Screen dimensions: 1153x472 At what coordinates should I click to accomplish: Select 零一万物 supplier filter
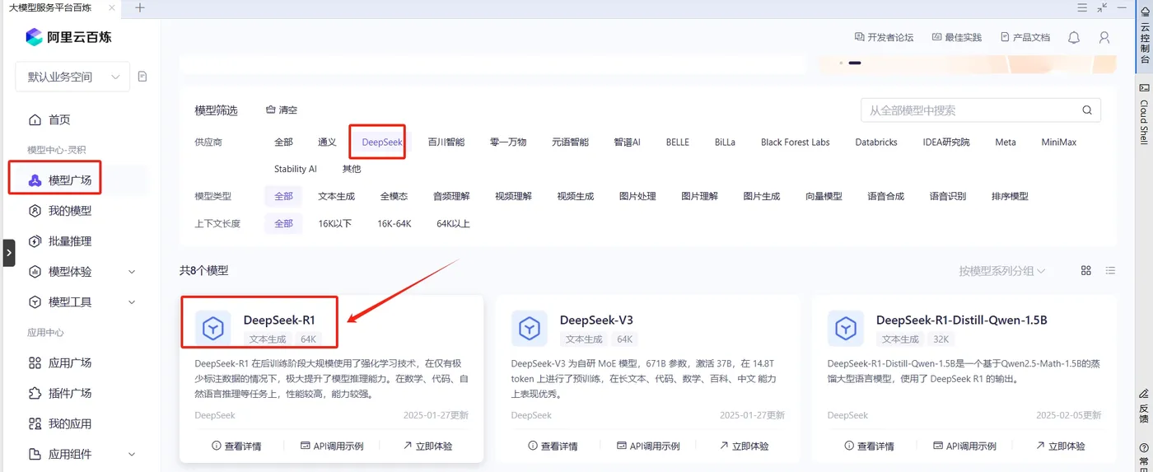point(508,142)
